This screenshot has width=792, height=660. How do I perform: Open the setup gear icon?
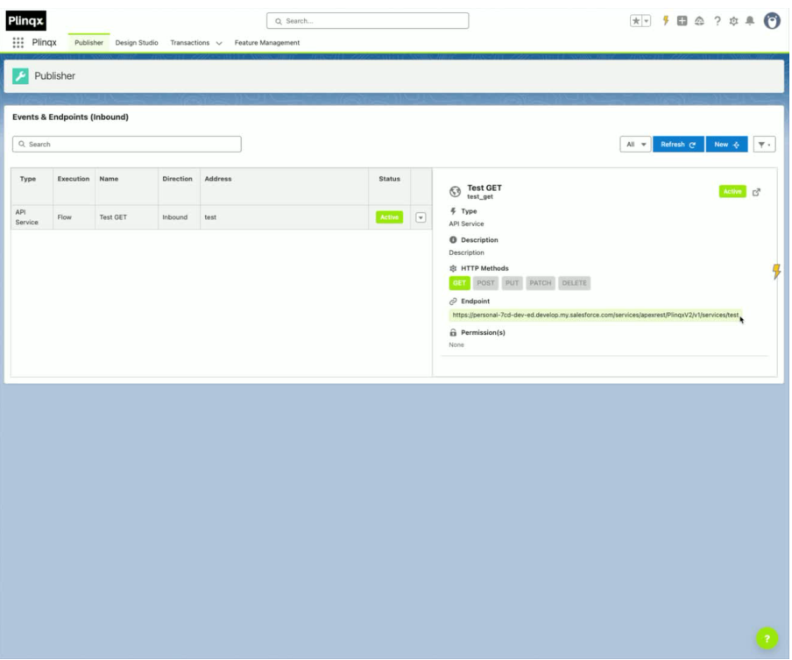tap(733, 21)
